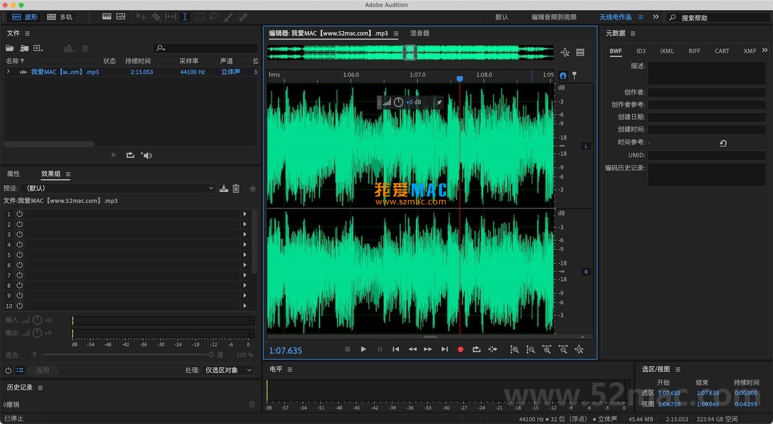Screen dimensions: 773x424
Task: Click the 搜索帮助 search help field
Action: pos(717,18)
